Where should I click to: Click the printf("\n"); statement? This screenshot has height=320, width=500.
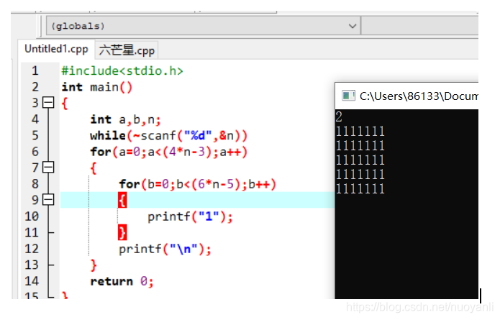click(165, 249)
